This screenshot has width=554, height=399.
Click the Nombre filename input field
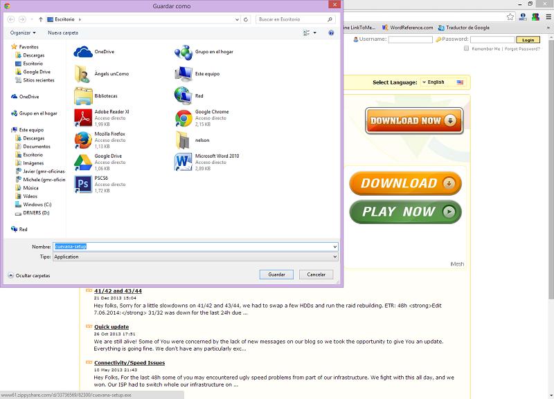point(194,246)
